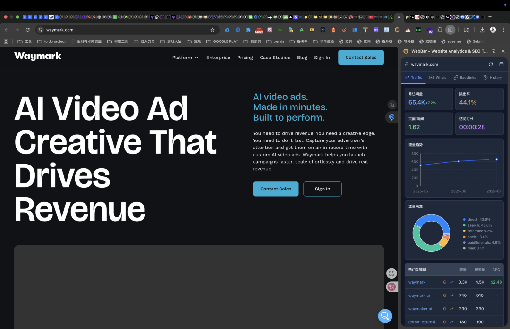Switch to the History tab
510x329 pixels.
click(x=493, y=78)
